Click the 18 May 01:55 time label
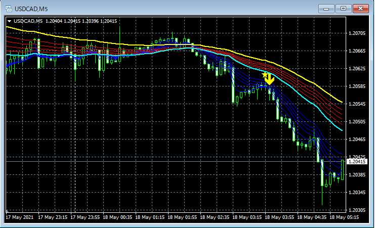Viewport: 375px width, 228px height. click(182, 217)
